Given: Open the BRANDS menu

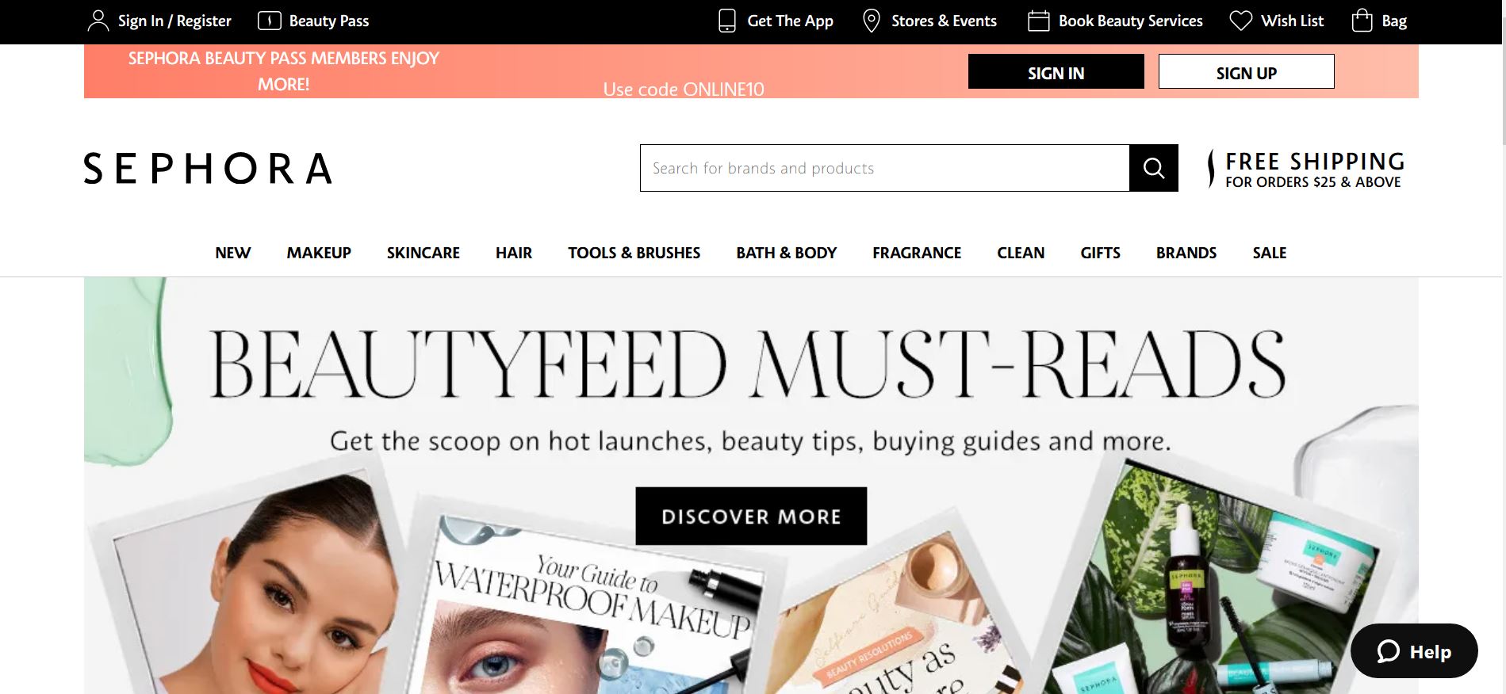Looking at the screenshot, I should click(x=1186, y=253).
